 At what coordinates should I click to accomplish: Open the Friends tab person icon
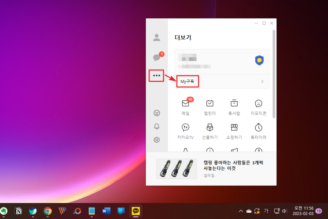[157, 38]
